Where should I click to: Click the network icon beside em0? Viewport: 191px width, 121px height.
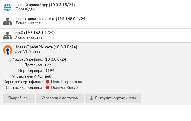[x=7, y=35]
